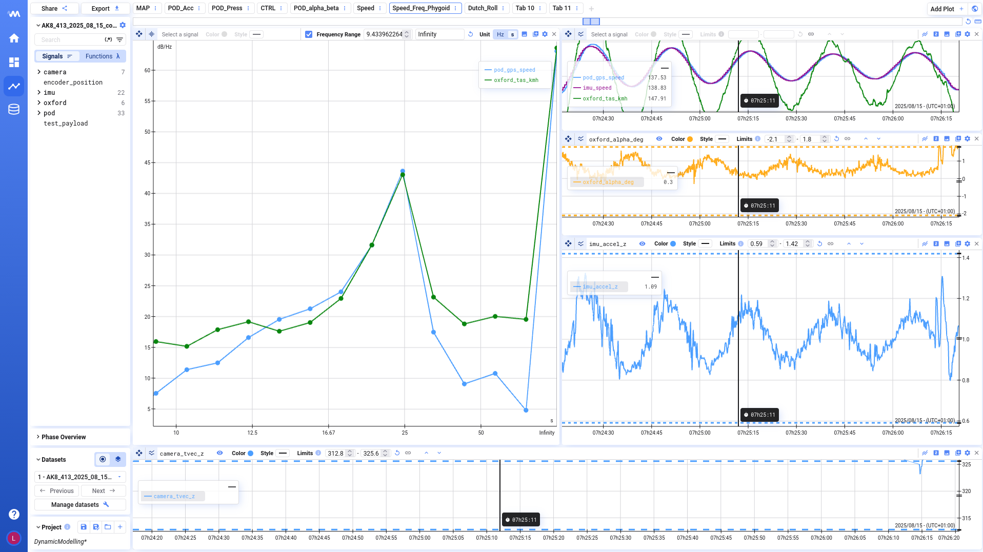Move the camera_tvec_z plot with drag handle
This screenshot has width=983, height=552.
(139, 453)
